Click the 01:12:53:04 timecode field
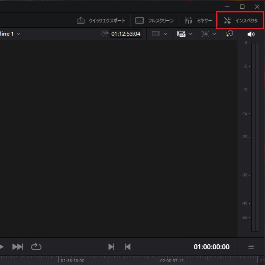Viewport: 265px width, 265px height. click(x=126, y=34)
